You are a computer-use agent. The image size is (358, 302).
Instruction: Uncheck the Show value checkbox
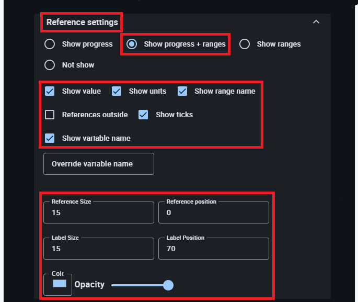[x=50, y=91]
